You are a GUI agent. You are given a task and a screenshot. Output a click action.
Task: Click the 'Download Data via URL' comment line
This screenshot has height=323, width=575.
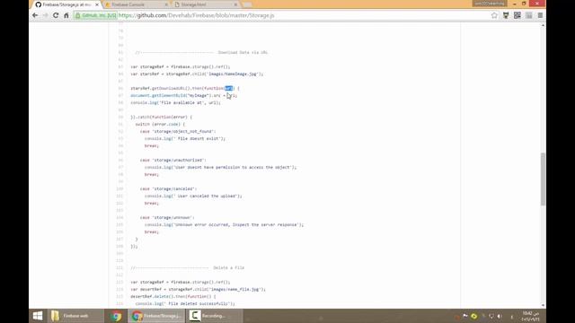tap(201, 52)
